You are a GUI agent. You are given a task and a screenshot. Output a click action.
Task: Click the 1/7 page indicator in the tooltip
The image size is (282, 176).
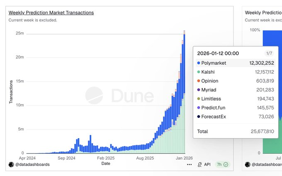pyautogui.click(x=269, y=54)
